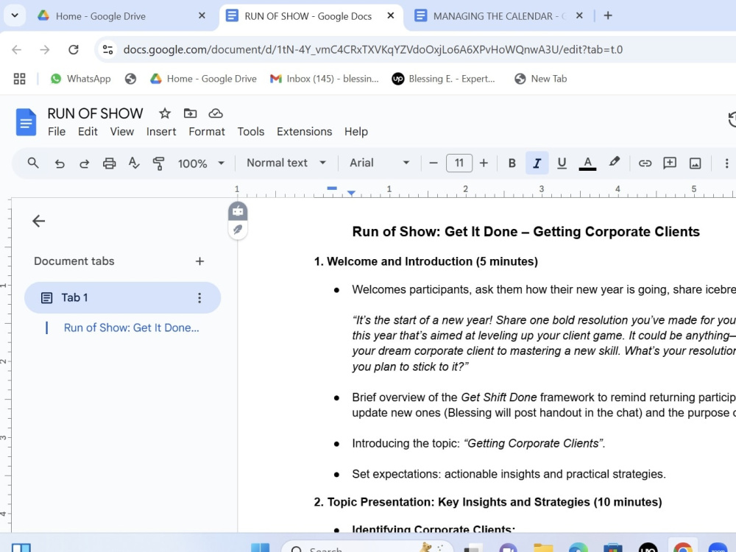736x552 pixels.
Task: Open the Edit menu
Action: pos(88,132)
